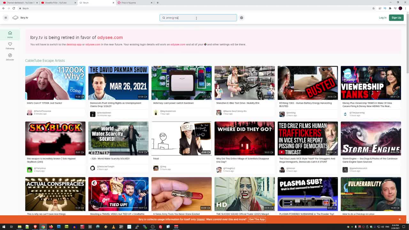
Task: Open Plasma Sub video thumbnail
Action: point(308,194)
